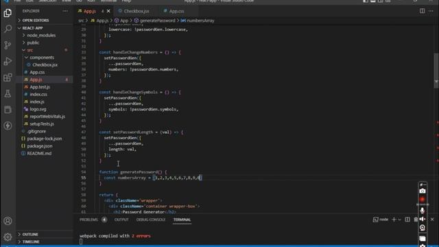Click the src breadcrumb segment

81,21
